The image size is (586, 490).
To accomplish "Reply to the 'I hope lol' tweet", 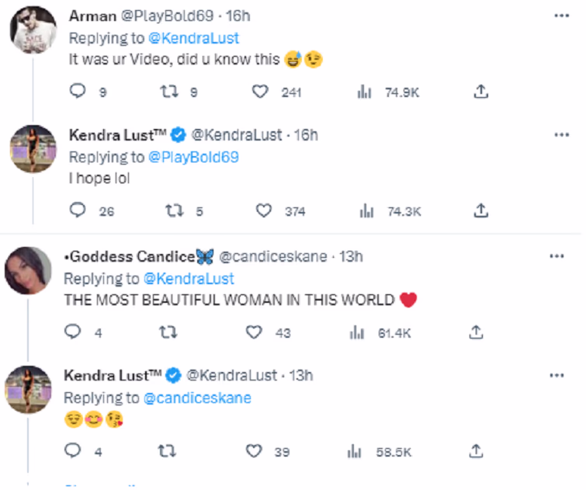I will click(x=78, y=211).
